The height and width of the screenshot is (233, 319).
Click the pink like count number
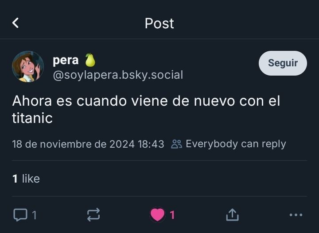[172, 215]
